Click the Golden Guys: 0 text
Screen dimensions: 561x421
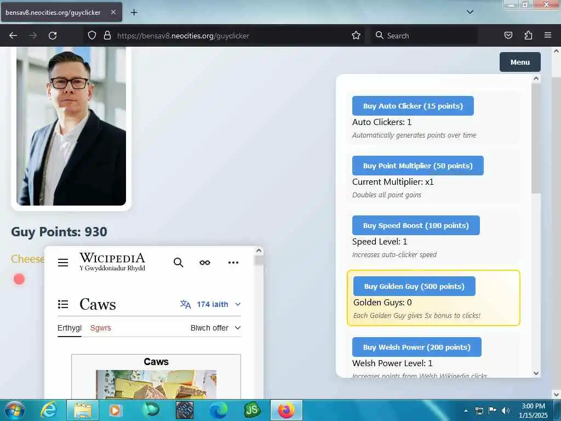(x=382, y=303)
